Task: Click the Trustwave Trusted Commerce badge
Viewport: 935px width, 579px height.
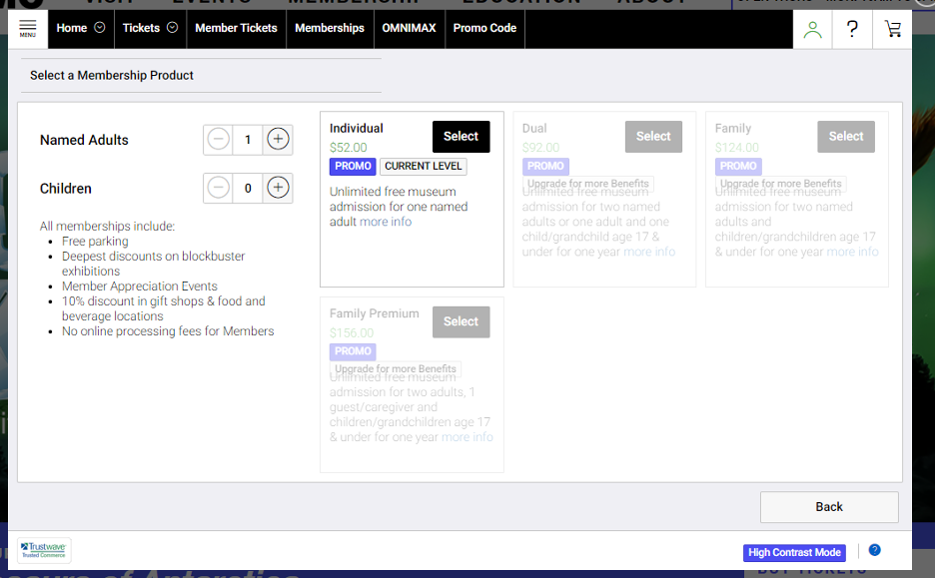Action: (44, 550)
